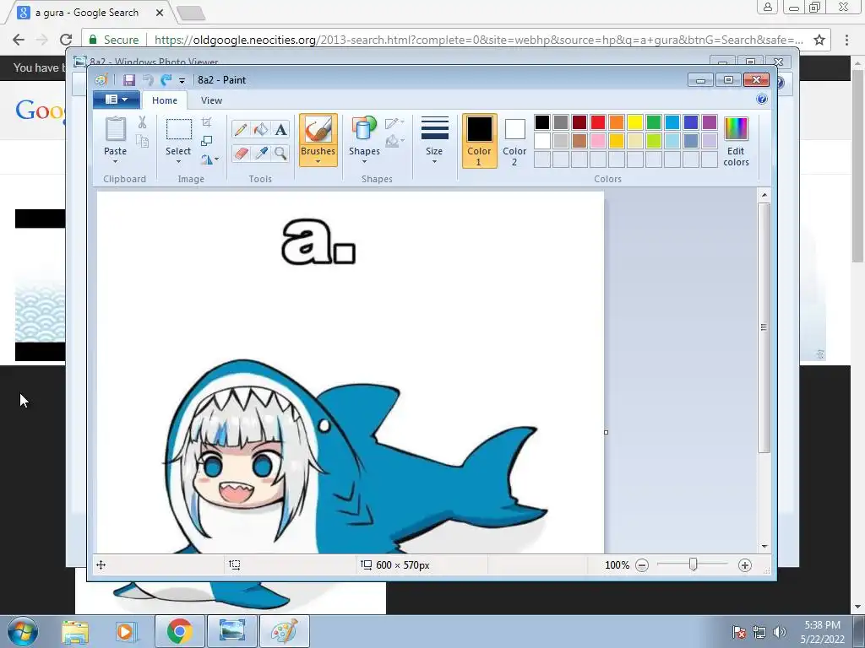Click the Crop icon in Image group

pyautogui.click(x=206, y=121)
